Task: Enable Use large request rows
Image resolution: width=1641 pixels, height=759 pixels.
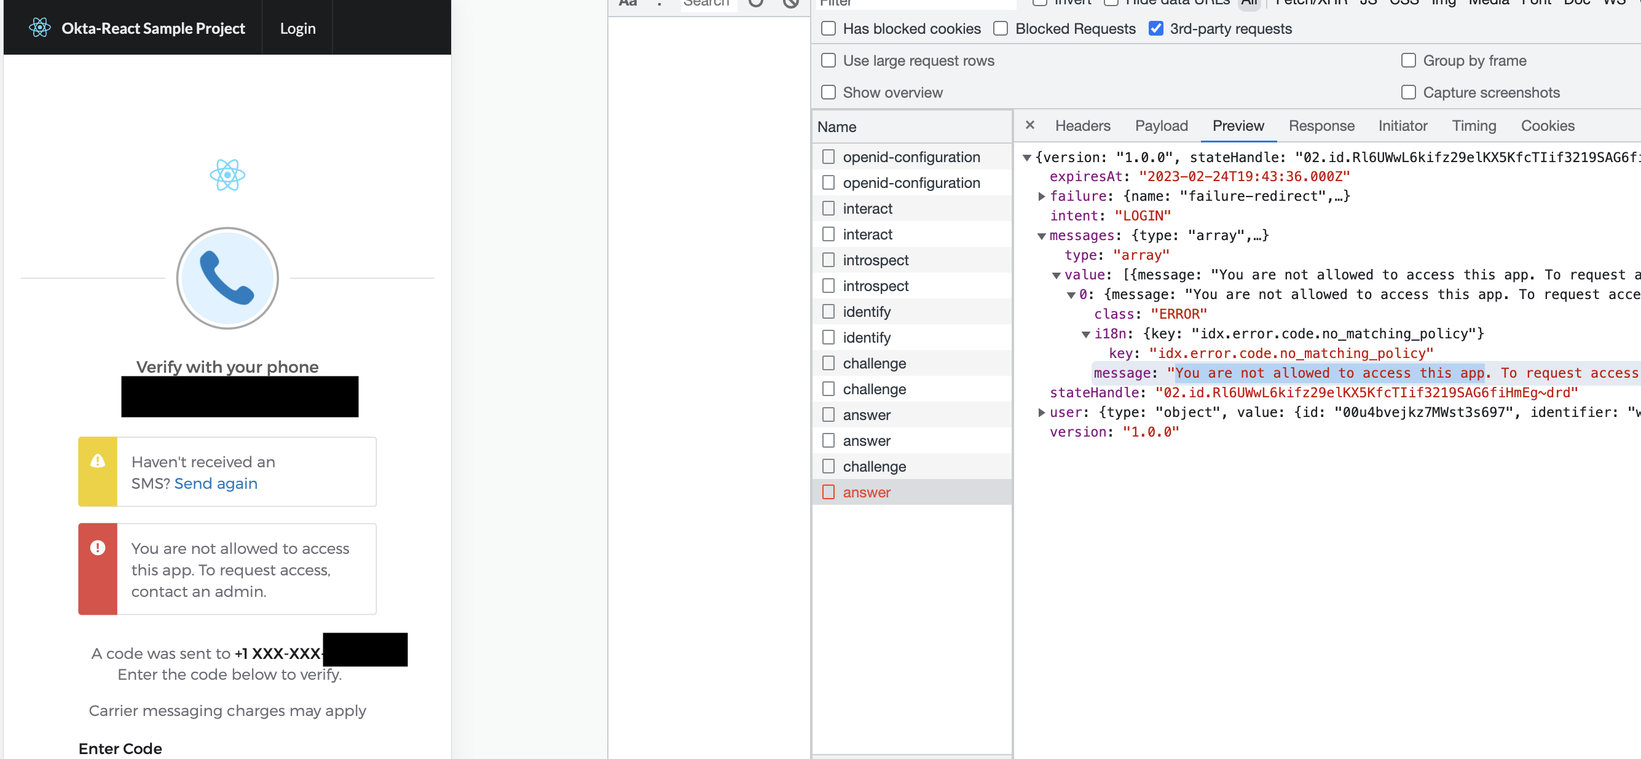Action: click(828, 61)
